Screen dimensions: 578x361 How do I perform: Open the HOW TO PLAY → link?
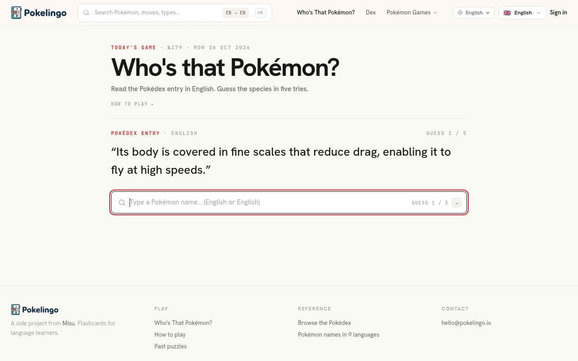pos(132,104)
